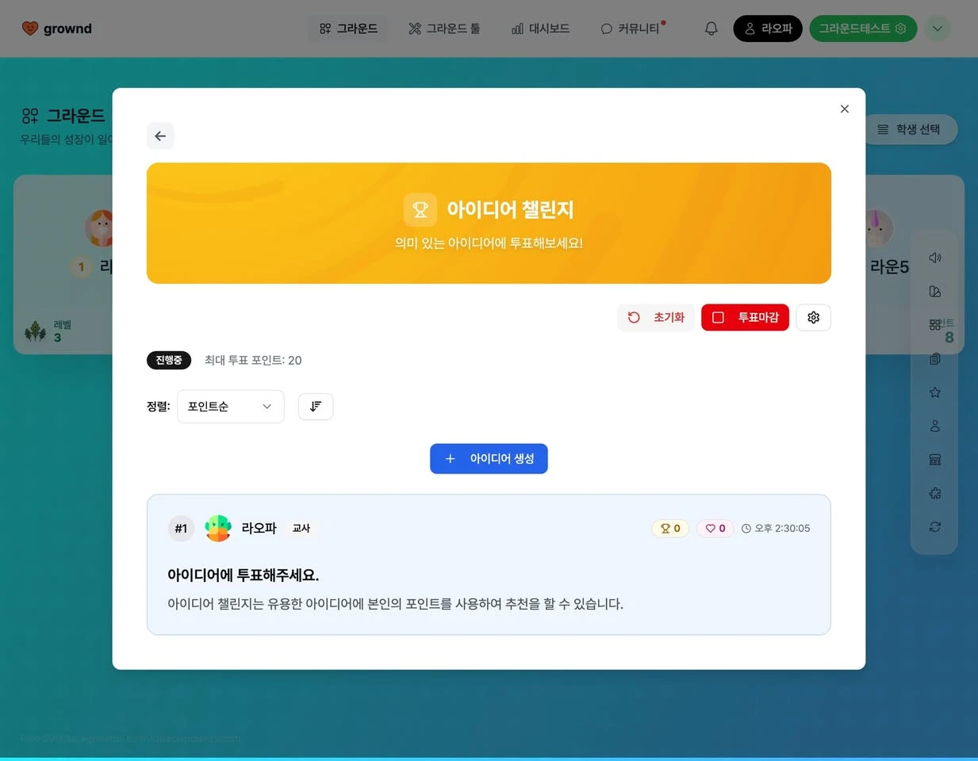Screen dimensions: 978x761
Task: Click the back arrow in the modal
Action: pyautogui.click(x=160, y=136)
